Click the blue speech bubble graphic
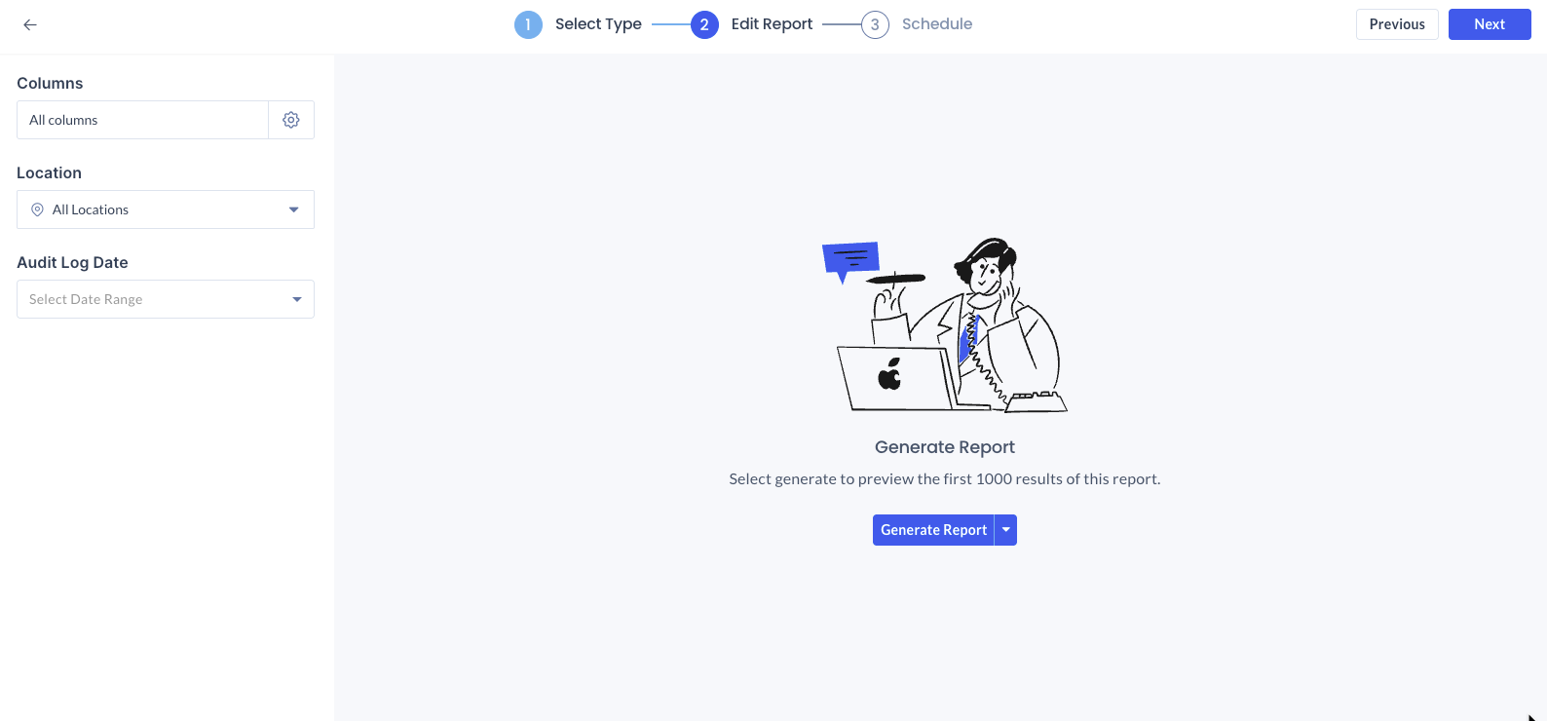The height and width of the screenshot is (721, 1547). pyautogui.click(x=850, y=260)
